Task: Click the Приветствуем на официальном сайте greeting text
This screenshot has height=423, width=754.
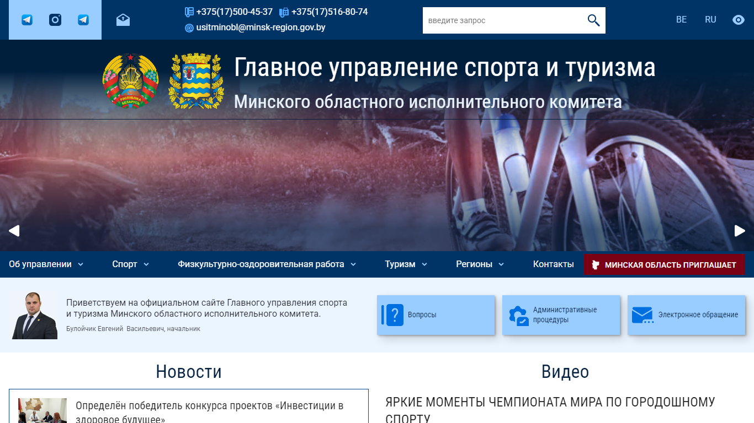Action: pyautogui.click(x=207, y=308)
